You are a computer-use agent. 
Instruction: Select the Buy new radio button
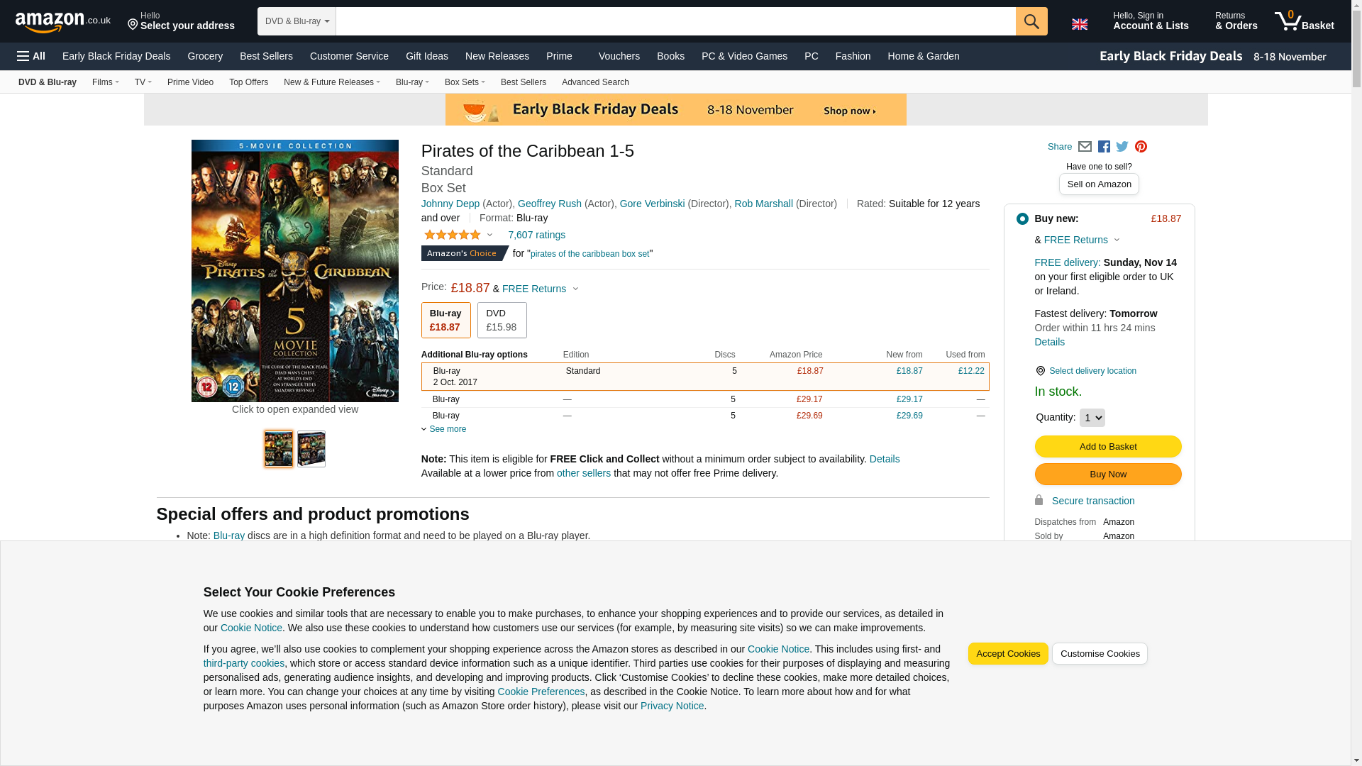[x=1022, y=219]
